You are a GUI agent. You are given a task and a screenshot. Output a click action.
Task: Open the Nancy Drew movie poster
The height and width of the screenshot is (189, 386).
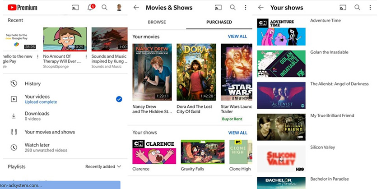tap(152, 72)
